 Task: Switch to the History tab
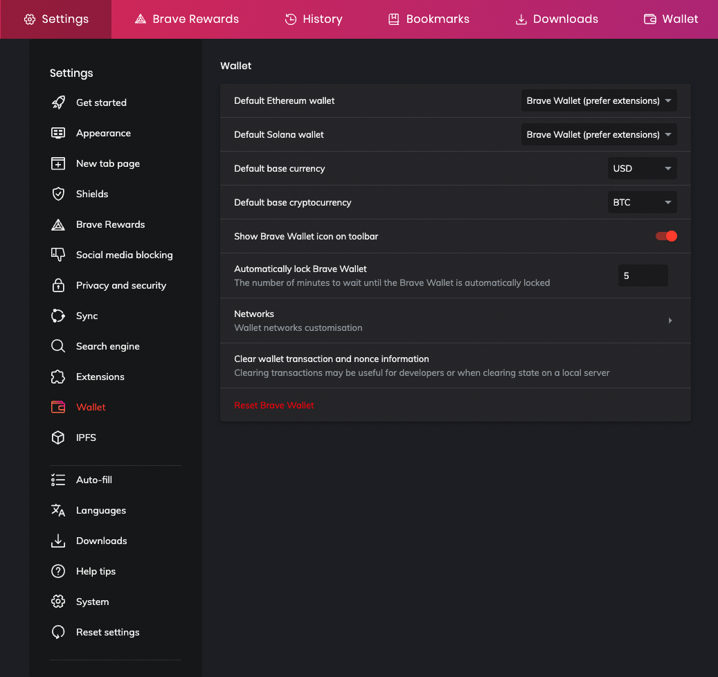click(x=314, y=19)
